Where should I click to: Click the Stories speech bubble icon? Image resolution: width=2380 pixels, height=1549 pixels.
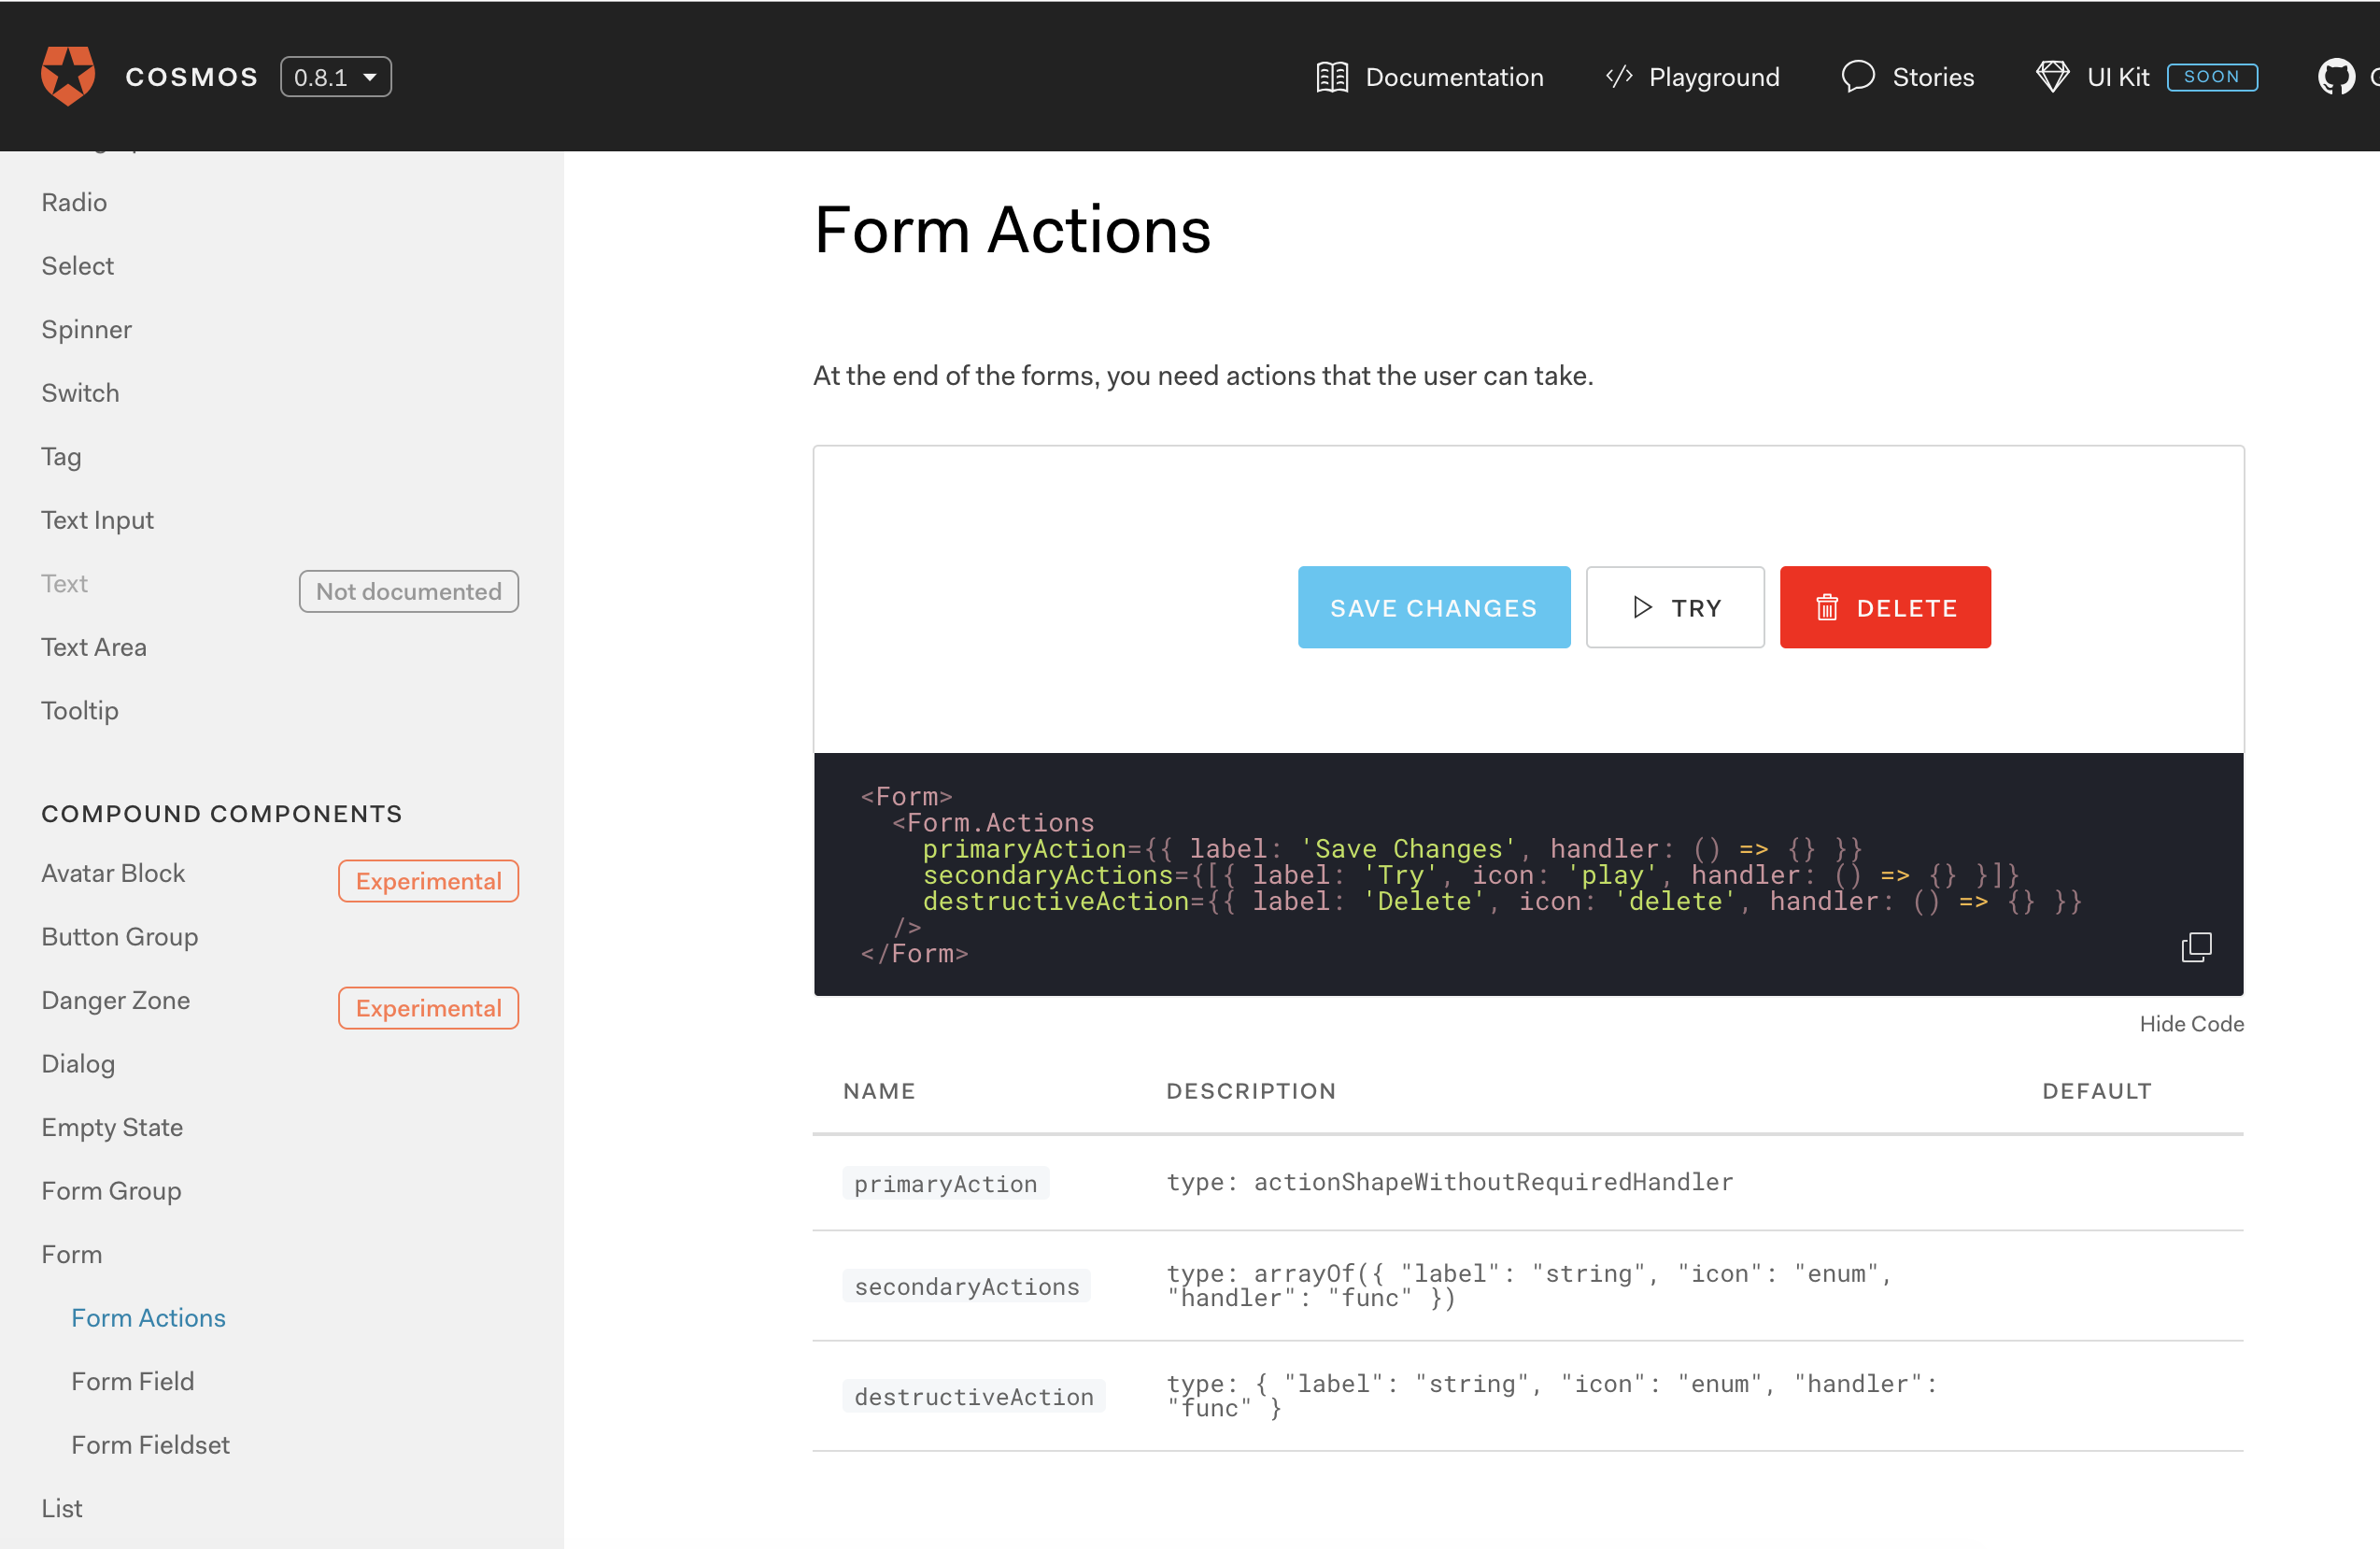point(1857,76)
